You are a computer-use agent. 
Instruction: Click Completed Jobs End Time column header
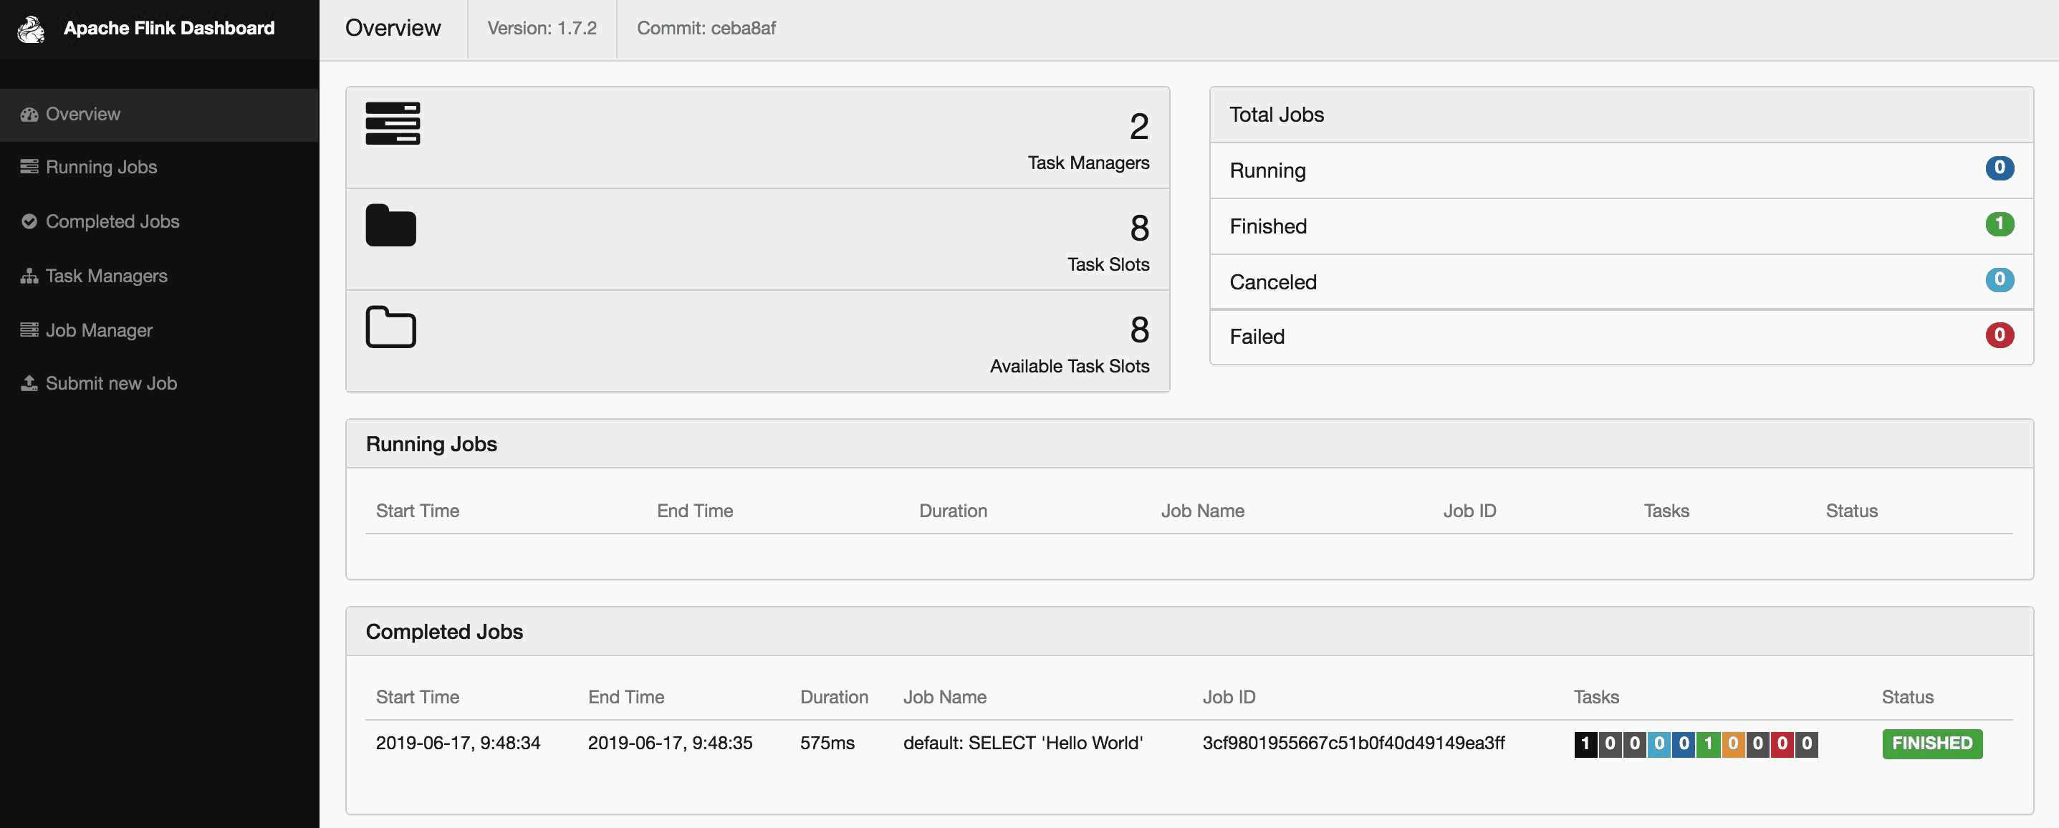(626, 697)
